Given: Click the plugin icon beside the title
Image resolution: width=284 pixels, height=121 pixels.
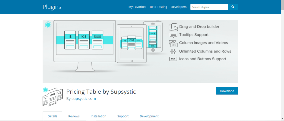Looking at the screenshot, I should 52,96.
